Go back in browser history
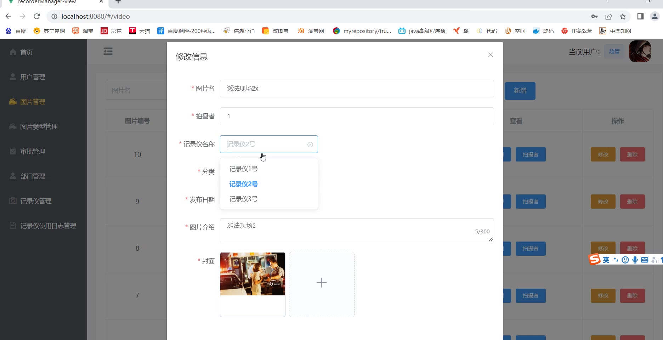 pos(8,16)
